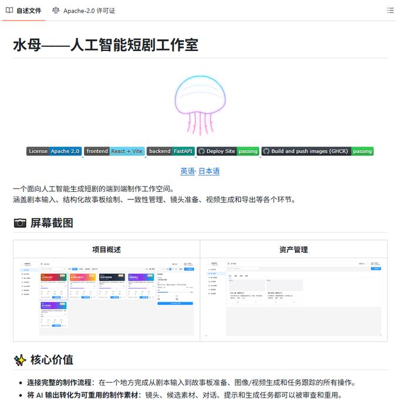
Task: Click the 英语 language link
Action: (187, 171)
